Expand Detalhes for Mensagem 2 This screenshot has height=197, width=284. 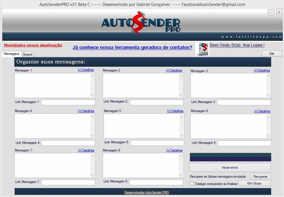174,71
